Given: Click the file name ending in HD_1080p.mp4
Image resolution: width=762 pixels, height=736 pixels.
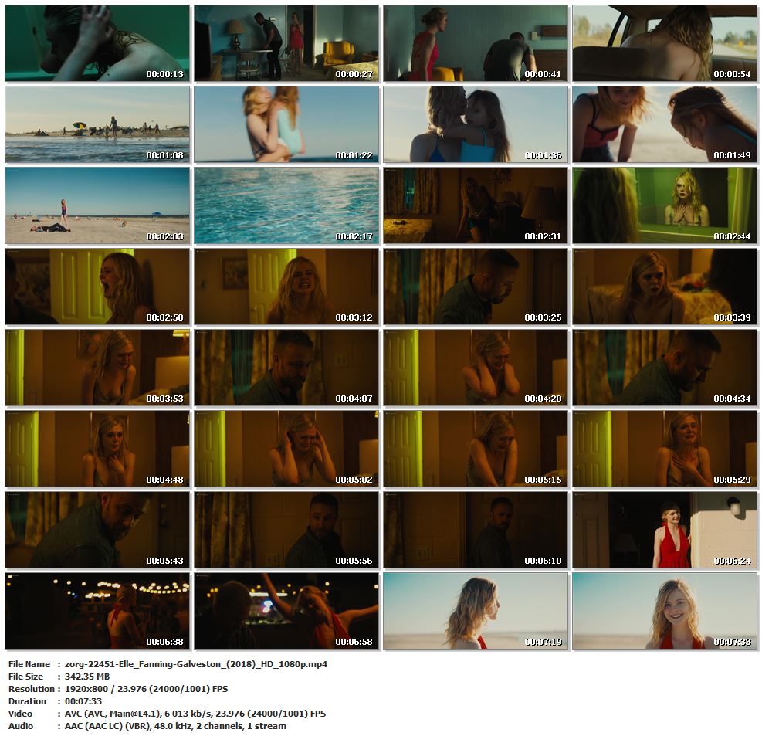Looking at the screenshot, I should pyautogui.click(x=196, y=664).
